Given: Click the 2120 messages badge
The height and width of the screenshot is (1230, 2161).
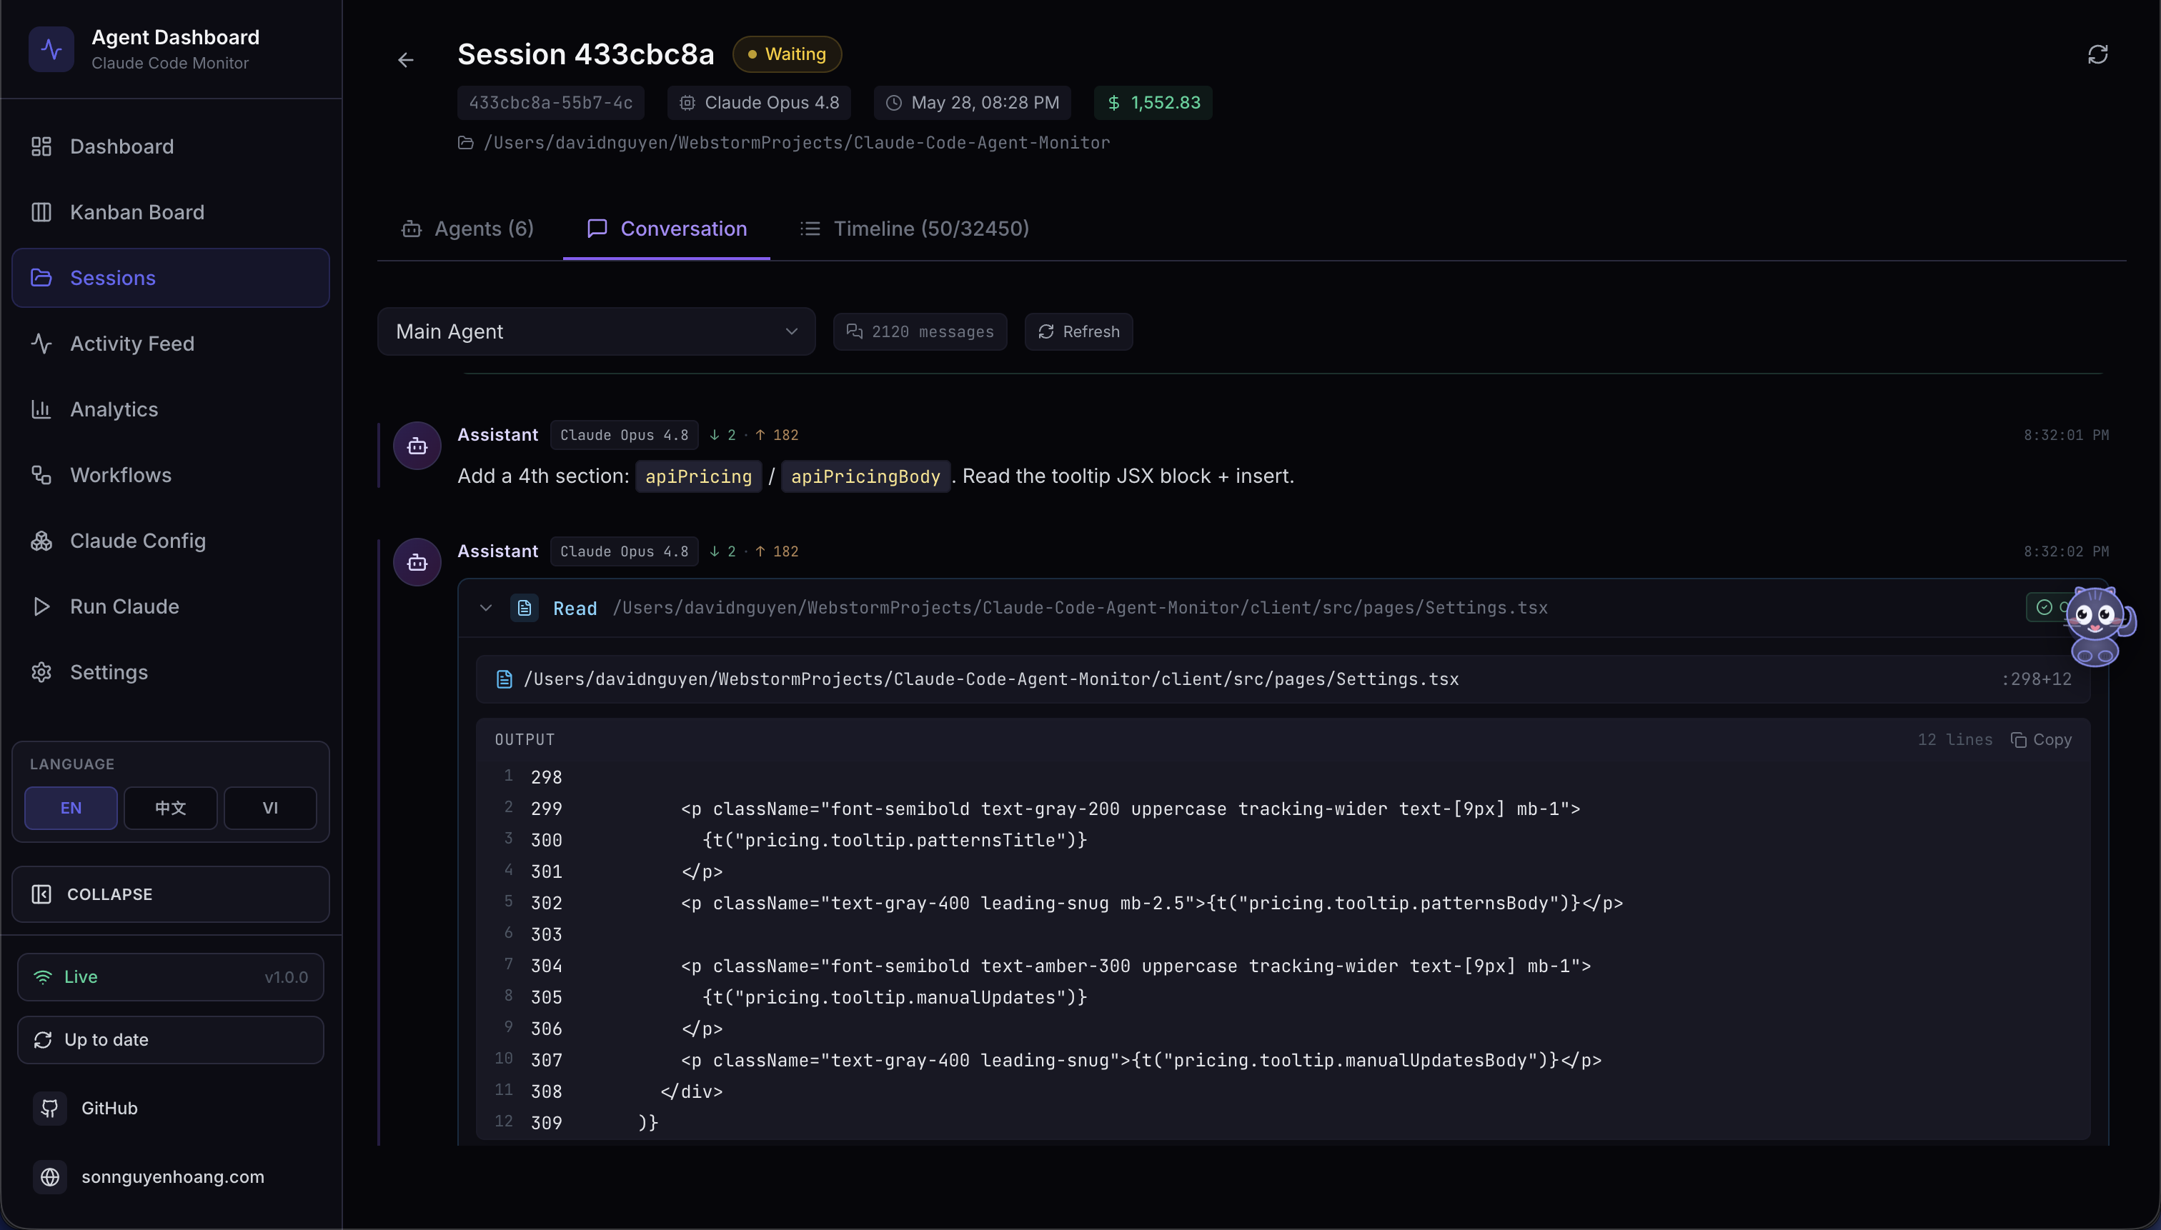Looking at the screenshot, I should tap(920, 332).
